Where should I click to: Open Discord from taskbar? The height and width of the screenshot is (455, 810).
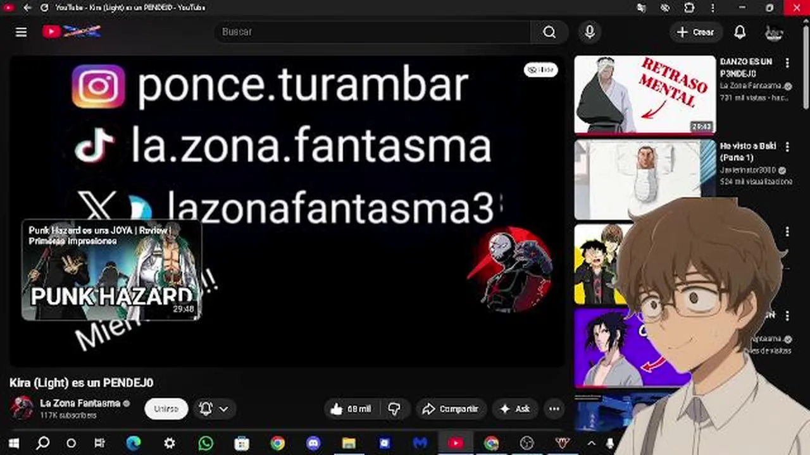(313, 443)
